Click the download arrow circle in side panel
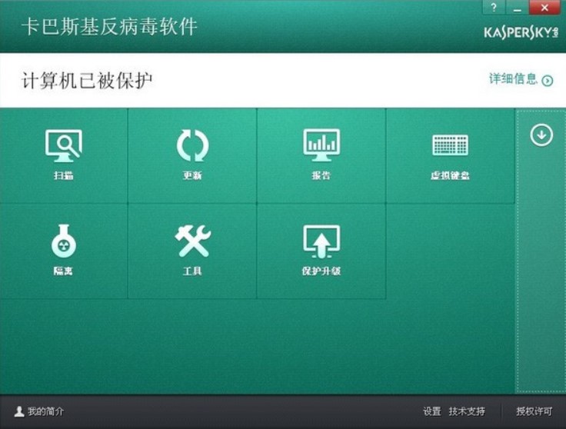The height and width of the screenshot is (429, 566). [x=541, y=135]
